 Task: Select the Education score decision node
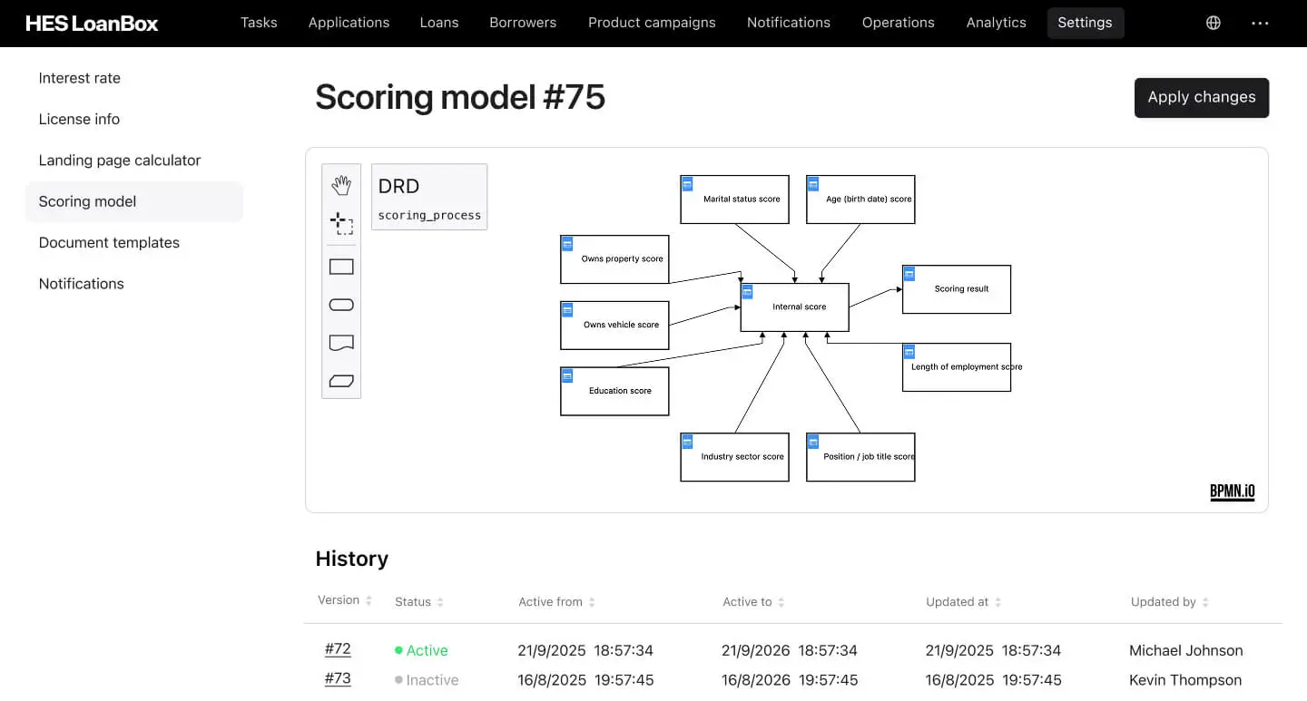pyautogui.click(x=614, y=391)
